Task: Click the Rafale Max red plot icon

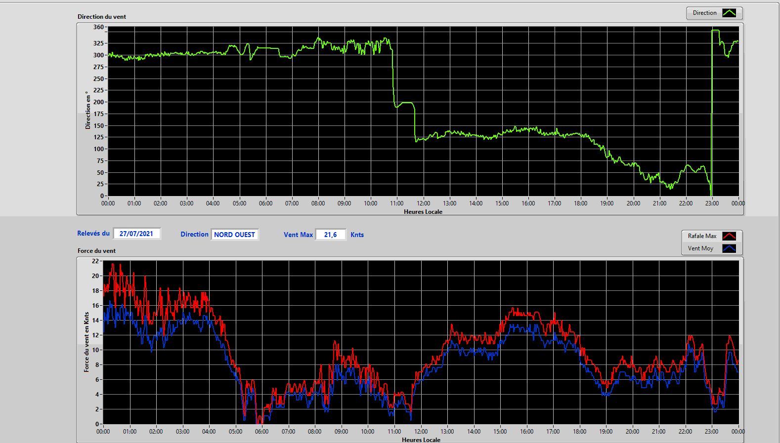Action: [x=729, y=236]
